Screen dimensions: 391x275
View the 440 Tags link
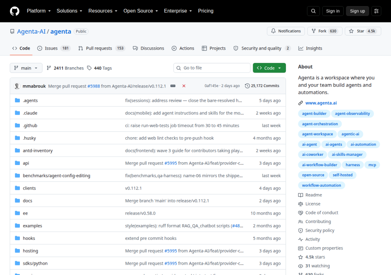pyautogui.click(x=100, y=68)
